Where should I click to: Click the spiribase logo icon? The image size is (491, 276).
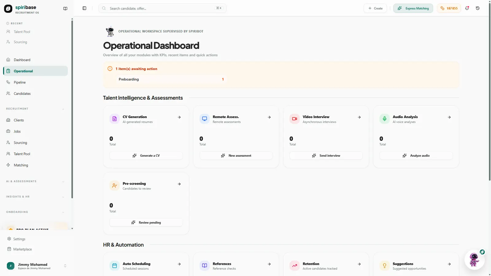(8, 9)
